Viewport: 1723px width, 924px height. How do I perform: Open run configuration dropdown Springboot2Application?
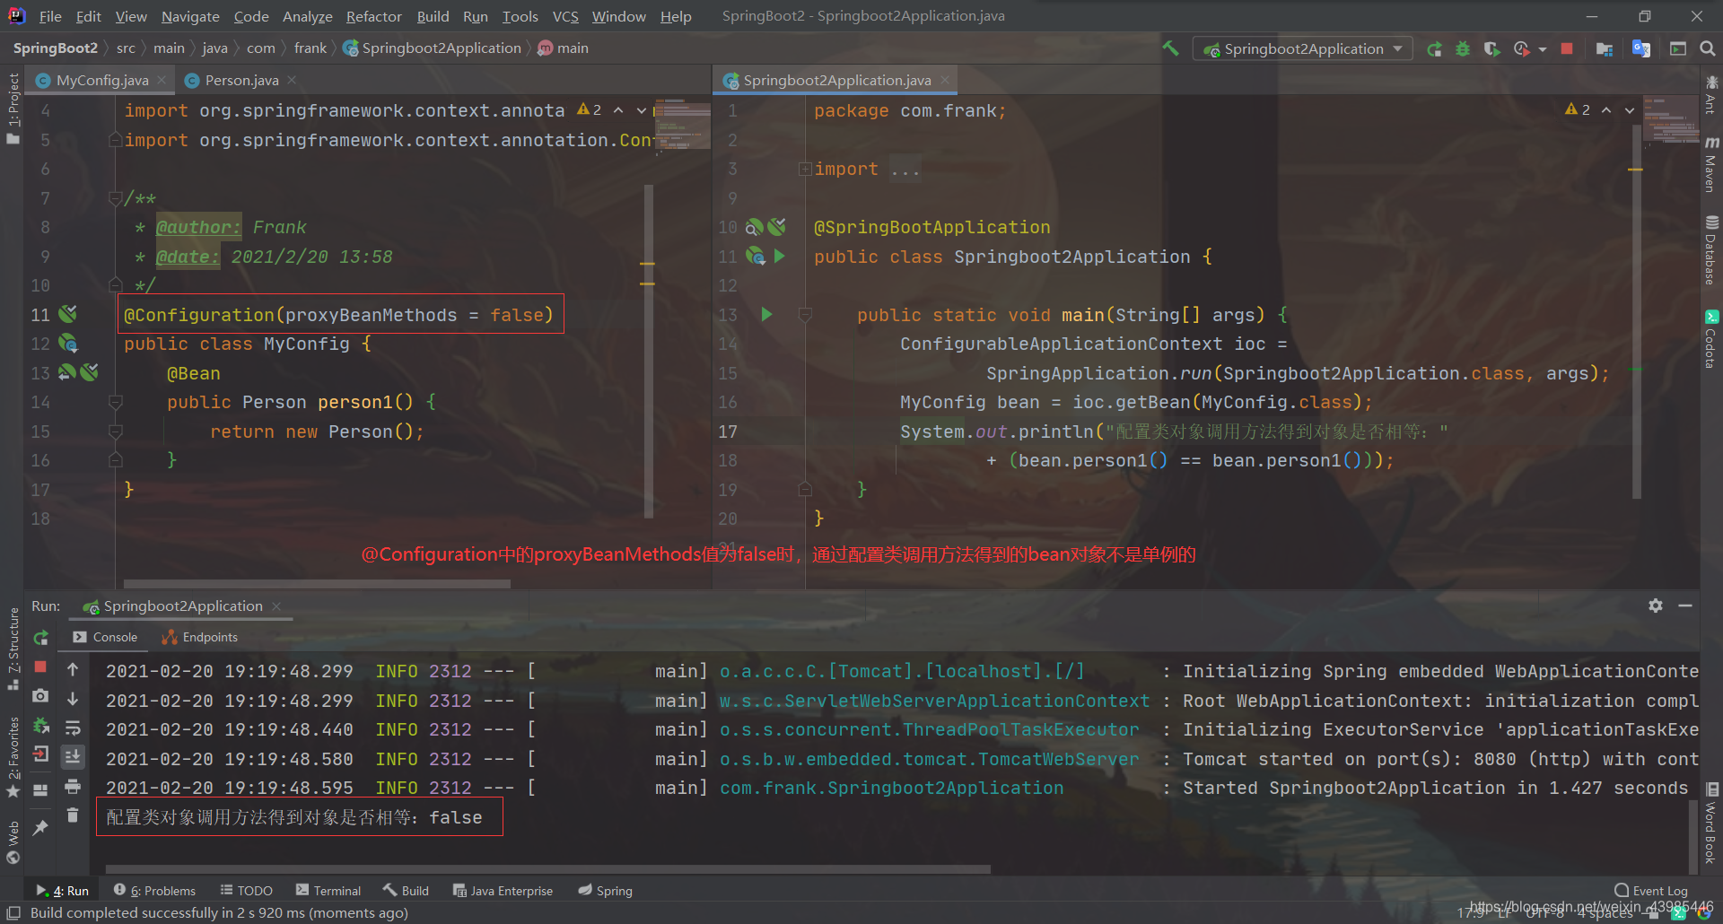point(1302,48)
